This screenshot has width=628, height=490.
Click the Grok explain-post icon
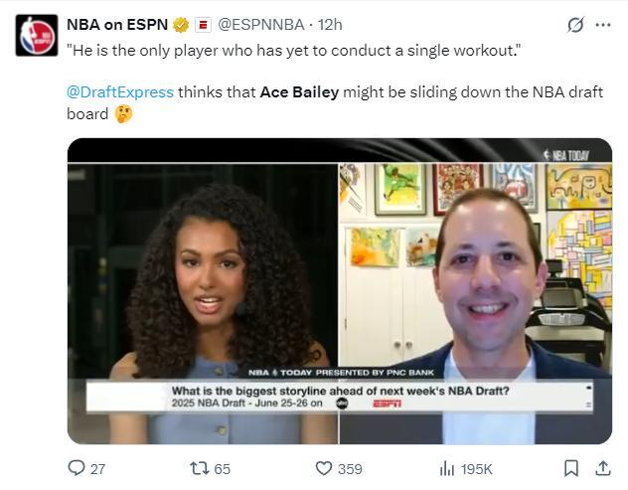click(x=575, y=25)
